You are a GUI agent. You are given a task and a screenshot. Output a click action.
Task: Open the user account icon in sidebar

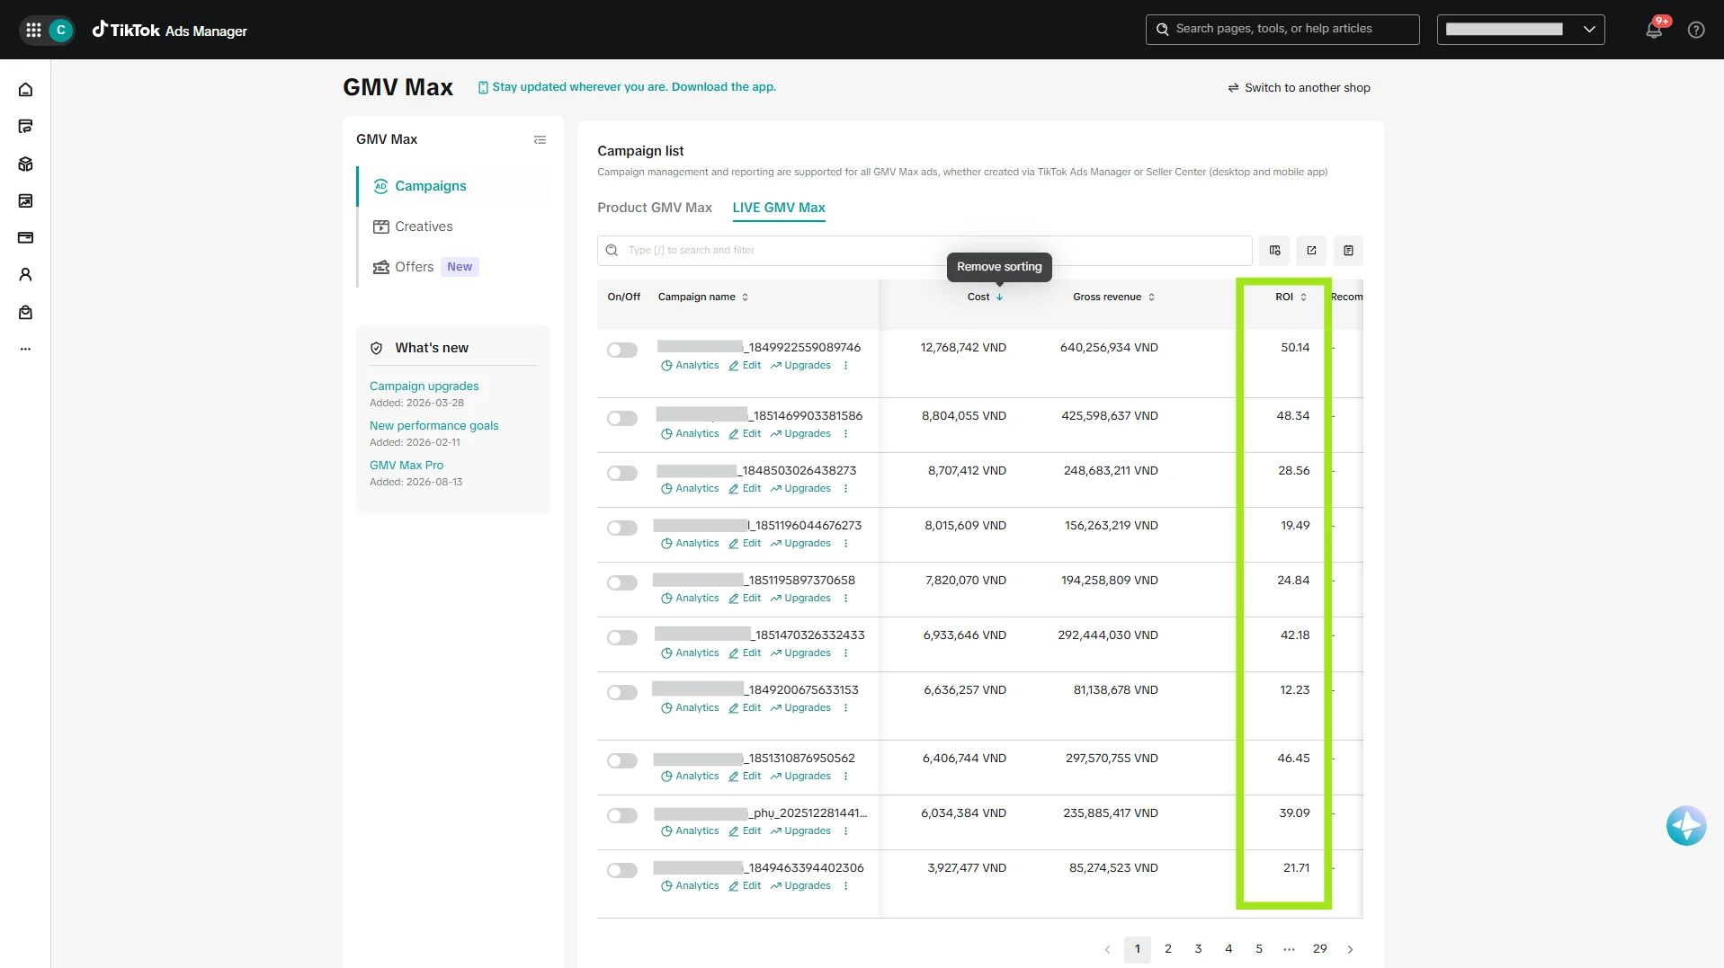tap(25, 275)
